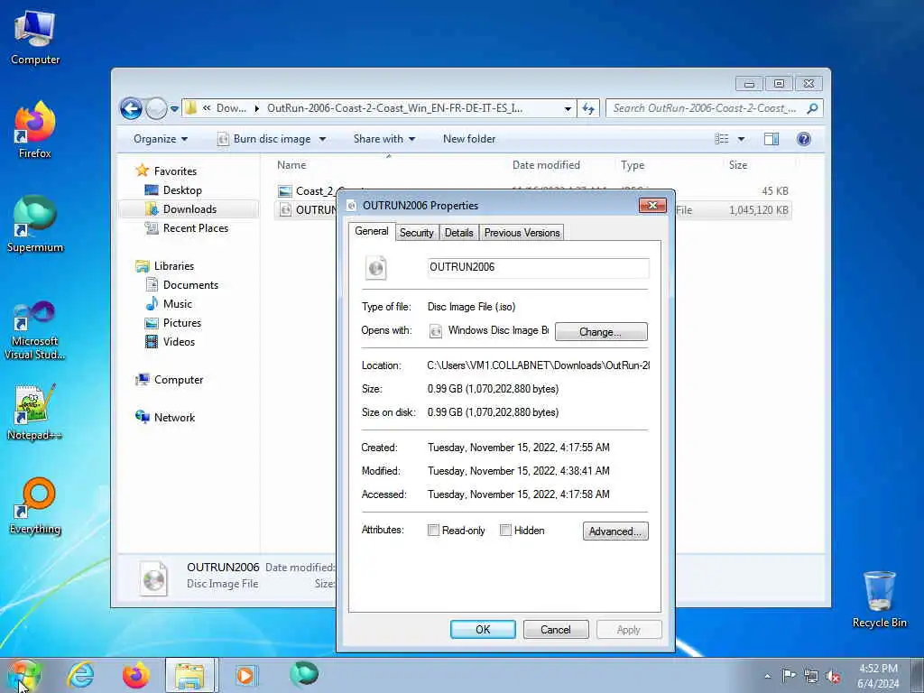Open Documents library in sidebar
924x693 pixels.
pyautogui.click(x=190, y=285)
